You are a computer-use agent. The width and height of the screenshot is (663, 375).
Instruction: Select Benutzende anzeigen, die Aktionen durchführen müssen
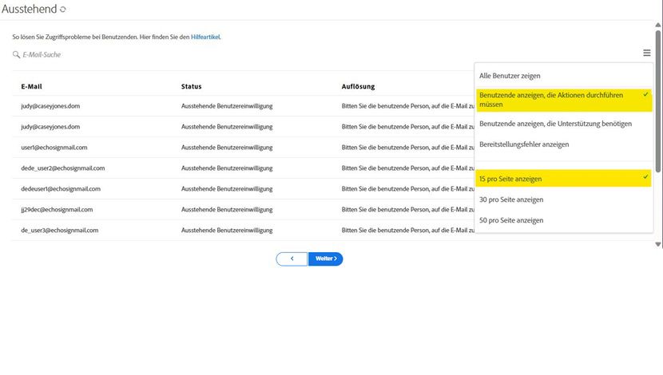[x=564, y=100]
